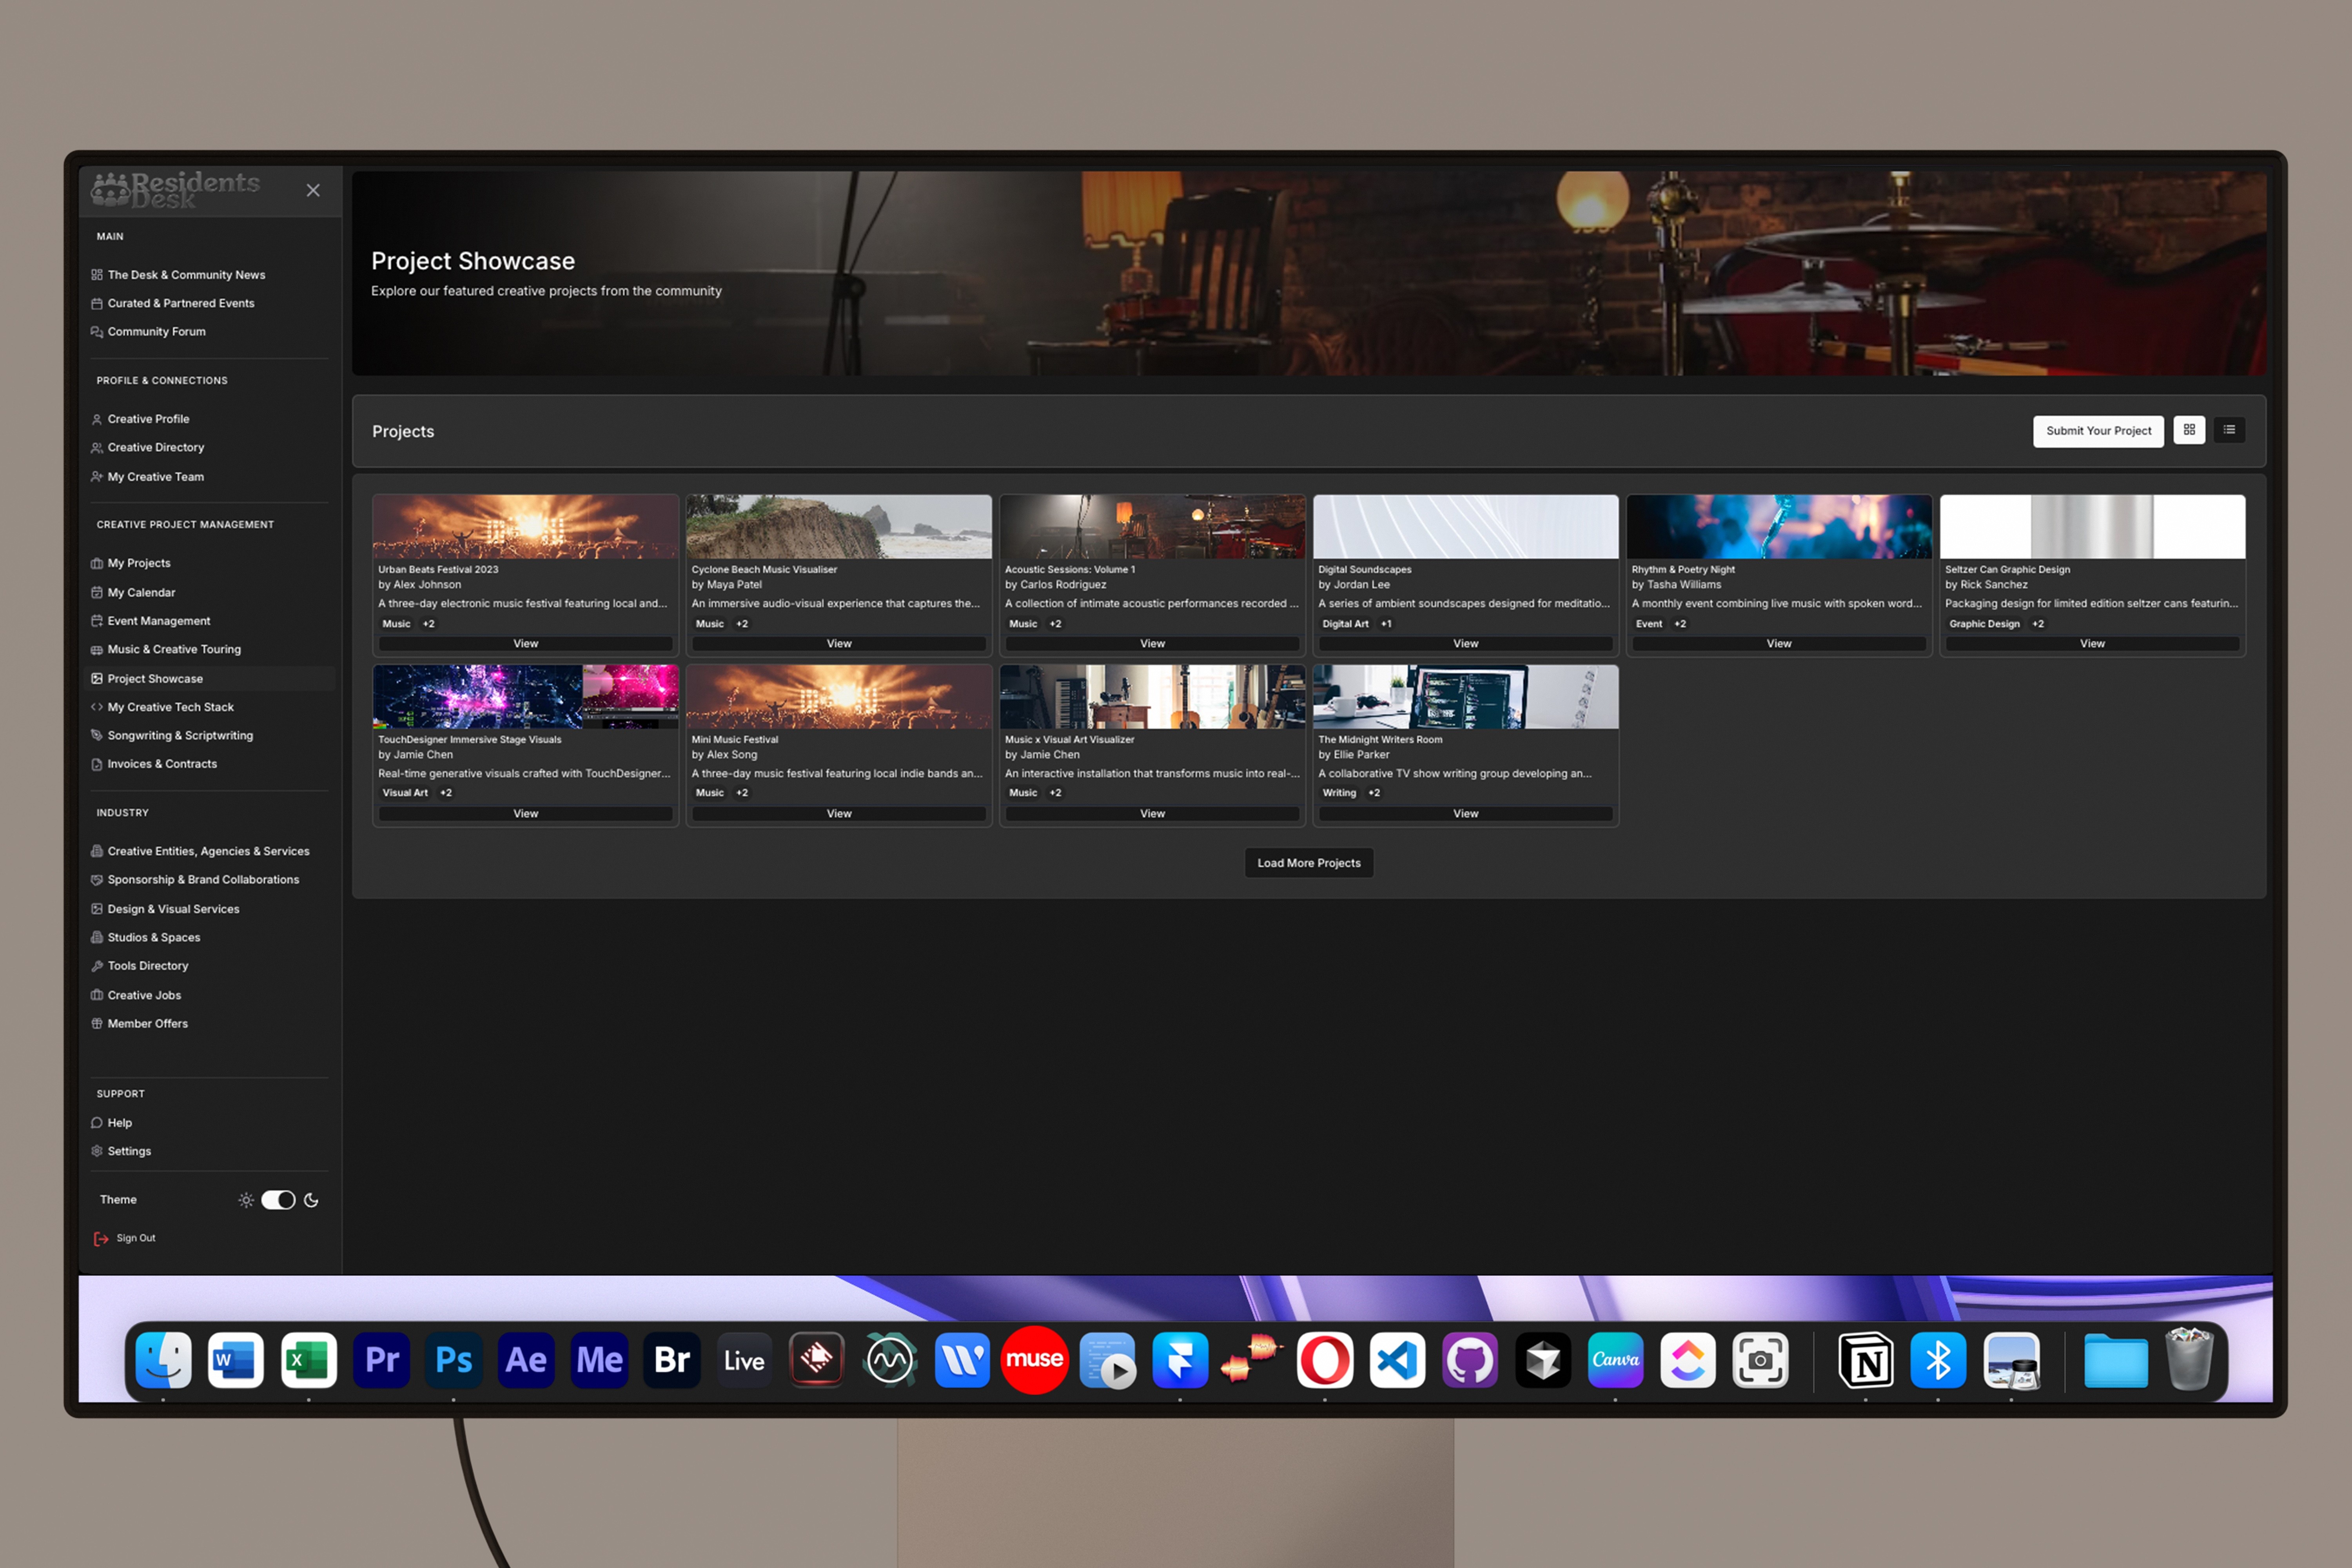Click the moon icon beside Theme

[311, 1200]
